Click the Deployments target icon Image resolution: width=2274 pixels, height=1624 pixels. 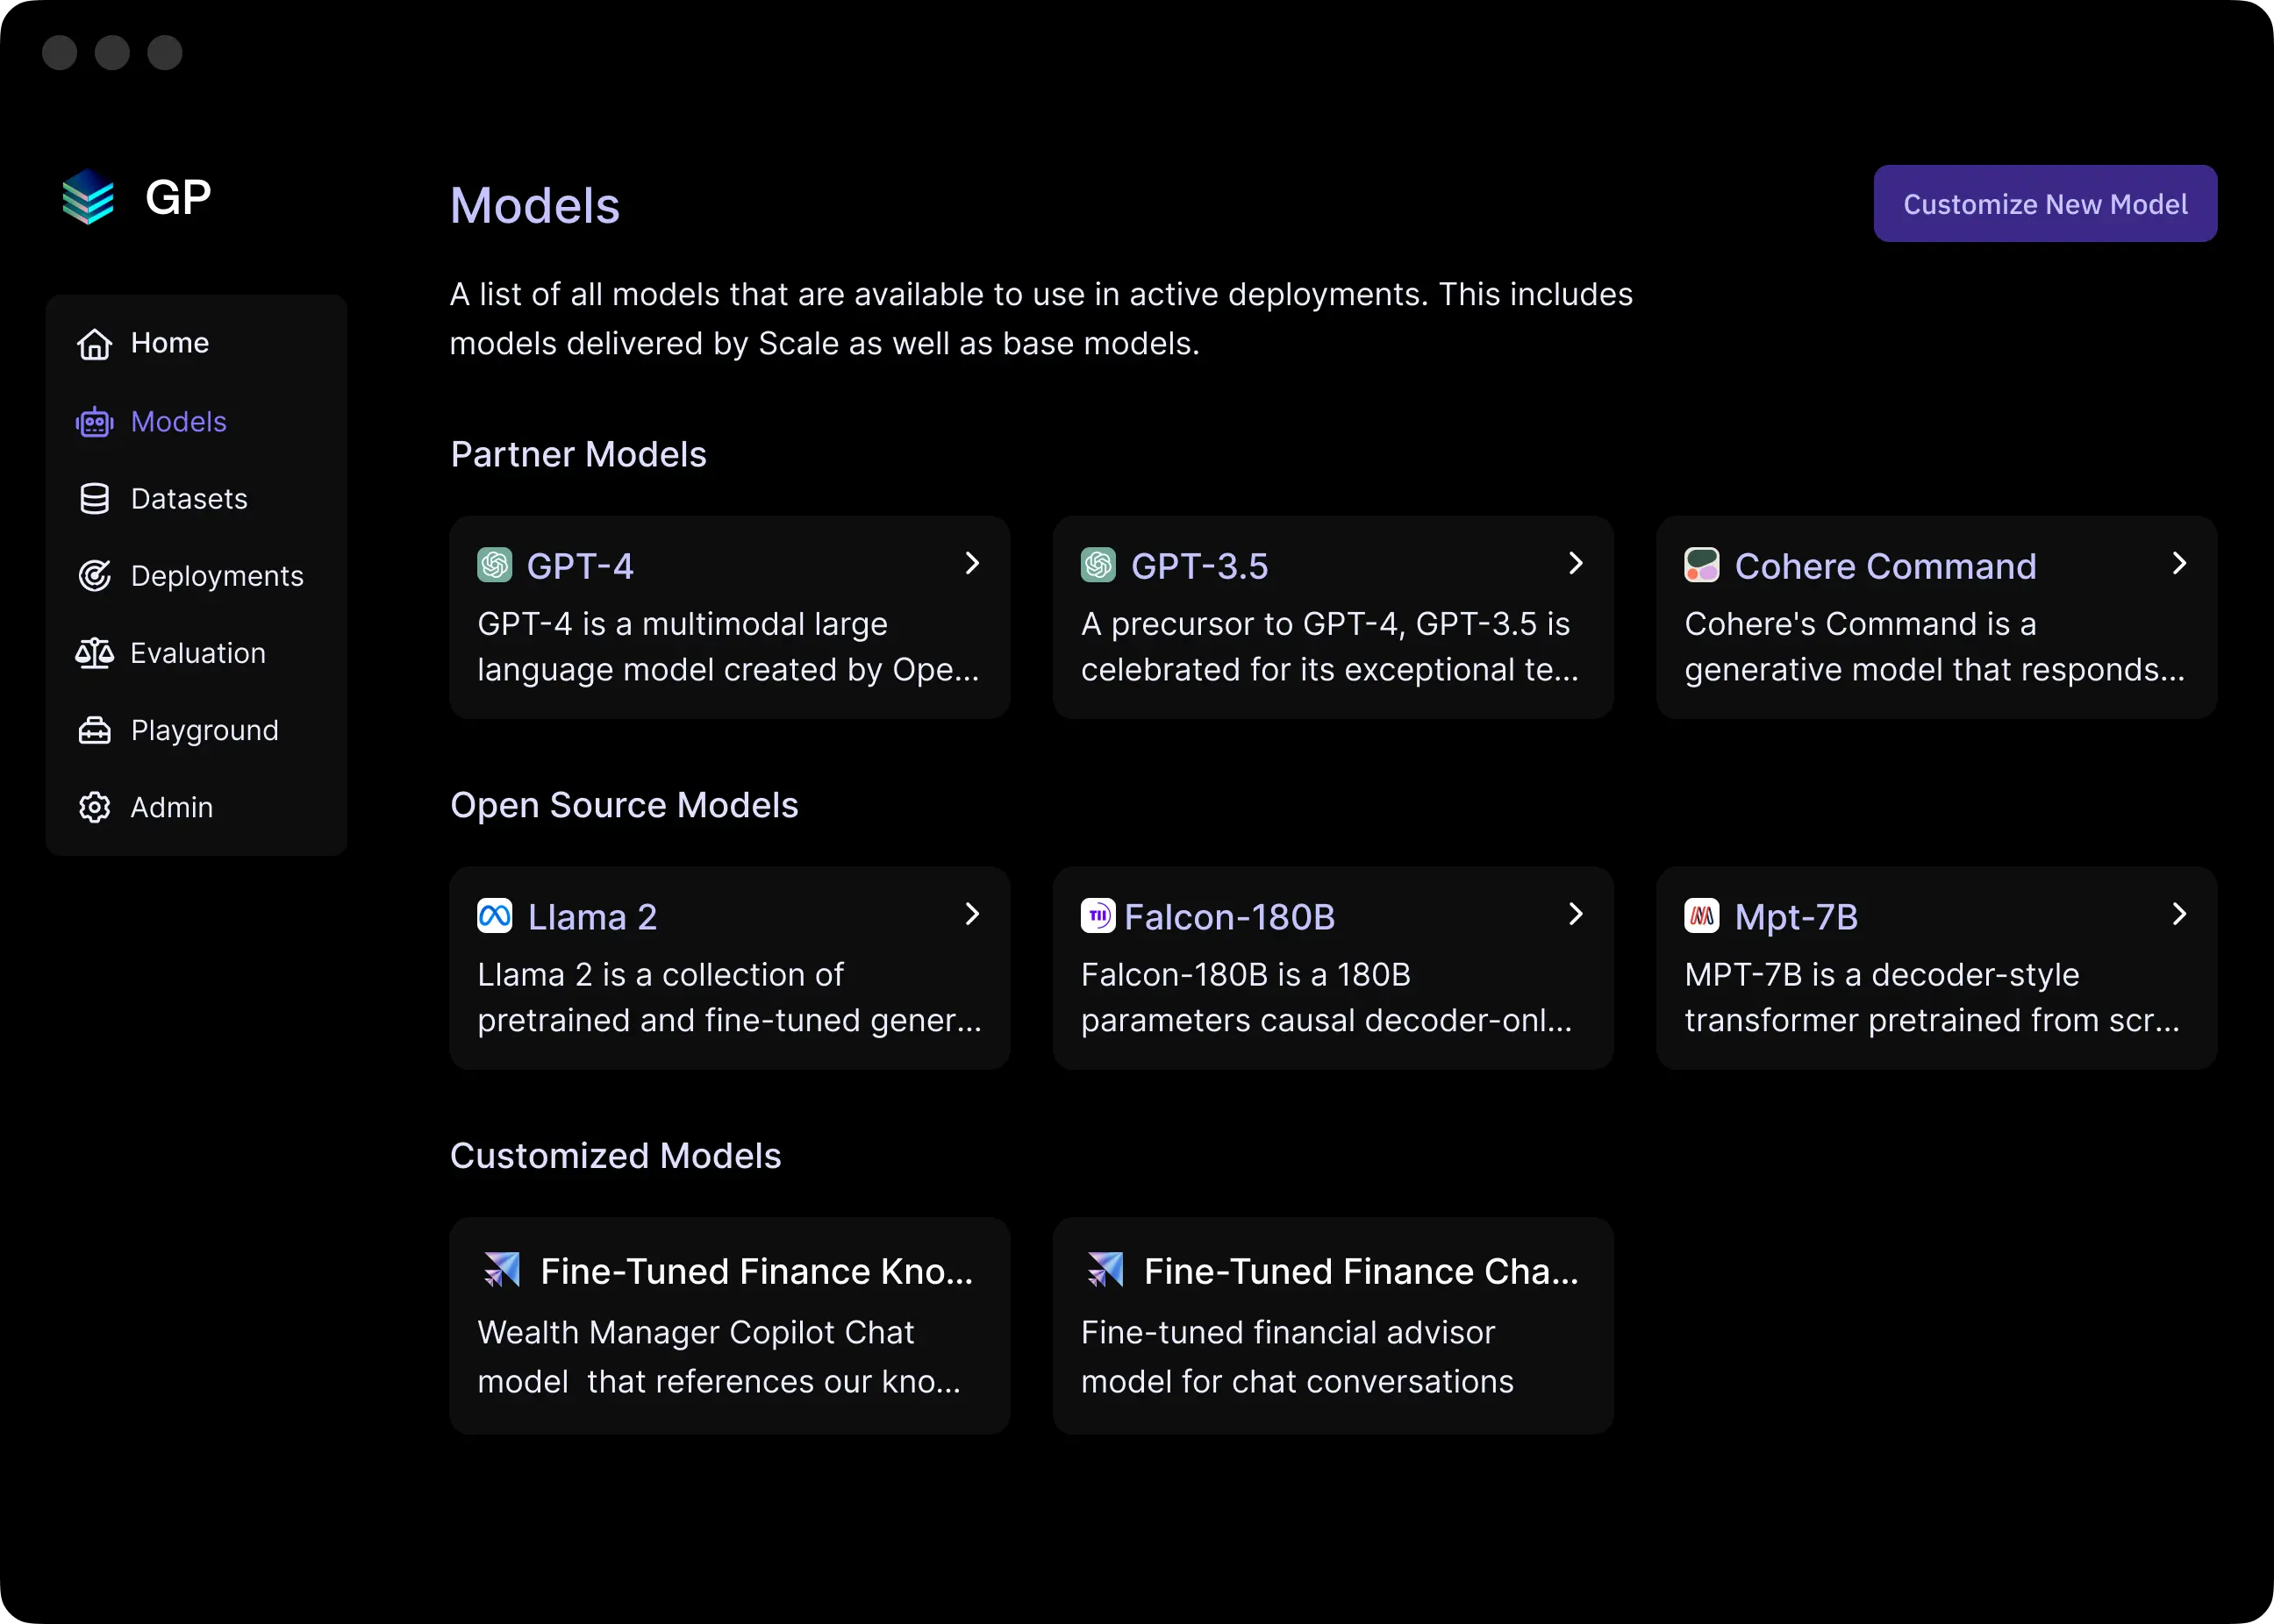click(x=94, y=576)
